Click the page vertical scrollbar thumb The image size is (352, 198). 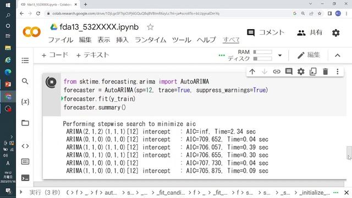click(x=349, y=153)
